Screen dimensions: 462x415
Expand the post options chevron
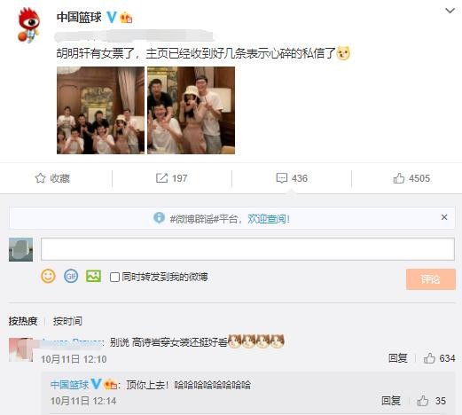(450, 11)
